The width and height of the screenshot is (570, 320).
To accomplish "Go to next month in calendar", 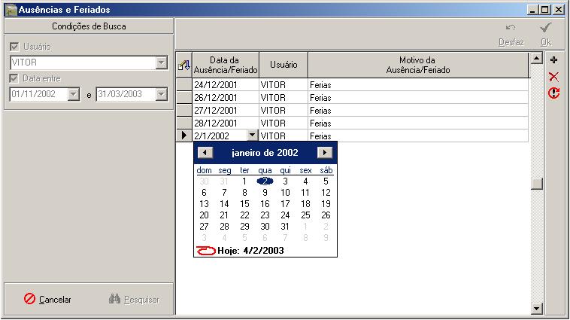I will 325,153.
